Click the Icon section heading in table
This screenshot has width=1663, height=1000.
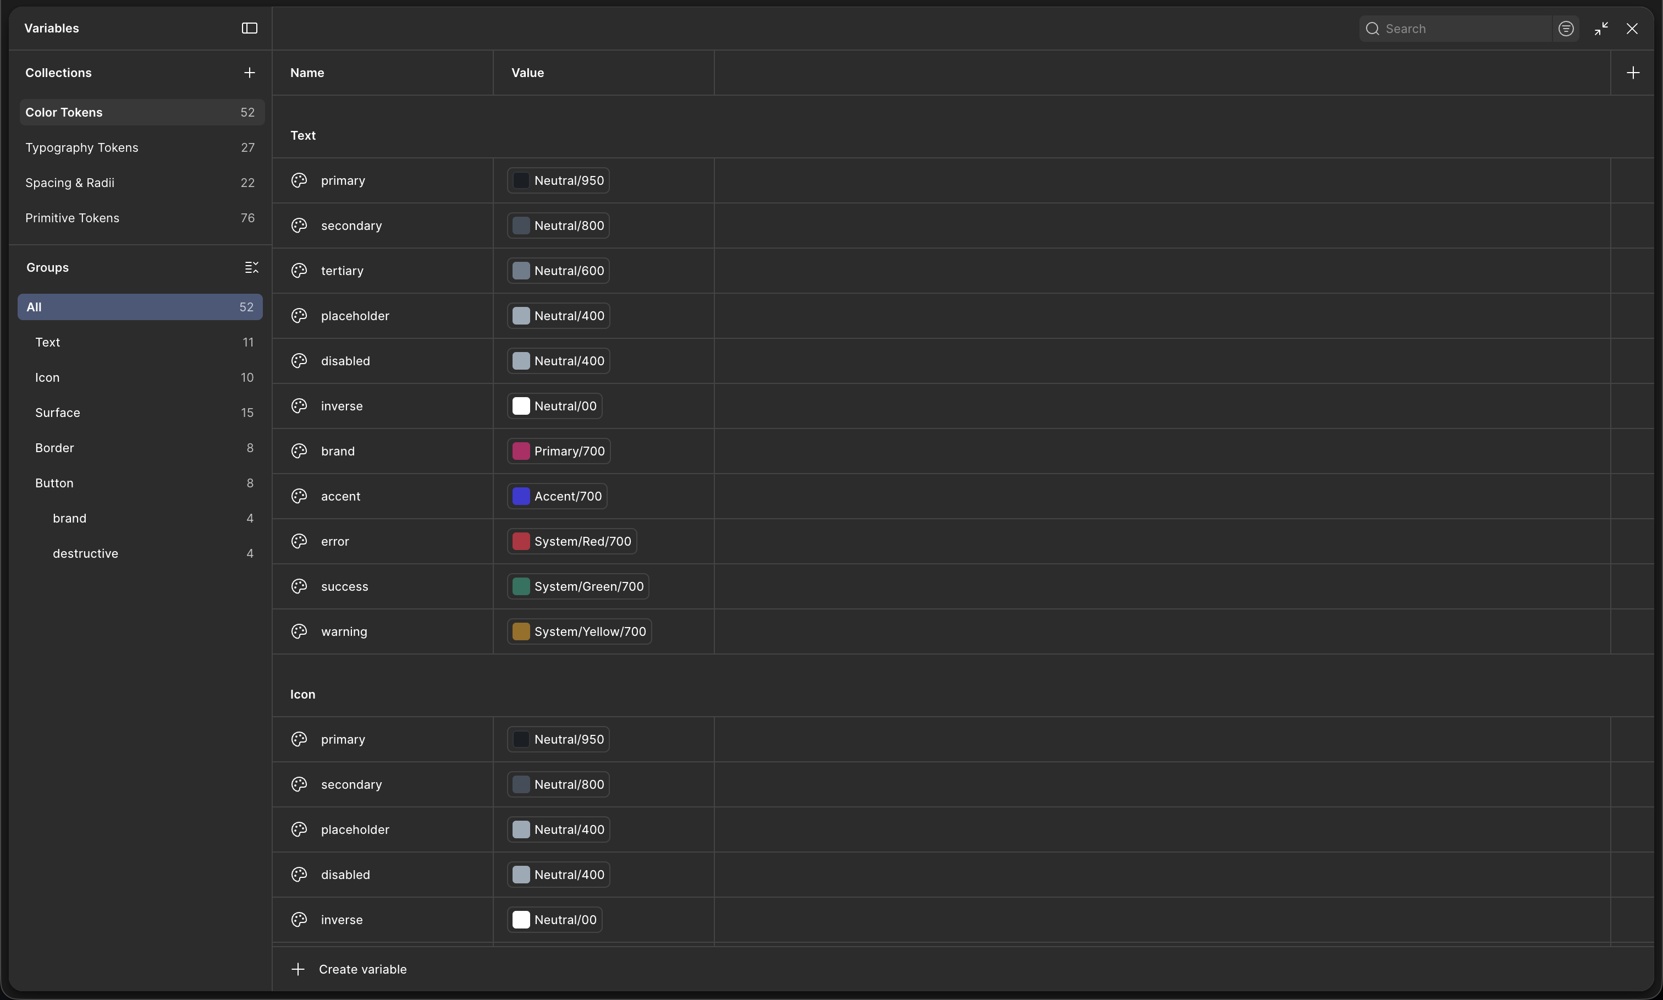pyautogui.click(x=302, y=695)
